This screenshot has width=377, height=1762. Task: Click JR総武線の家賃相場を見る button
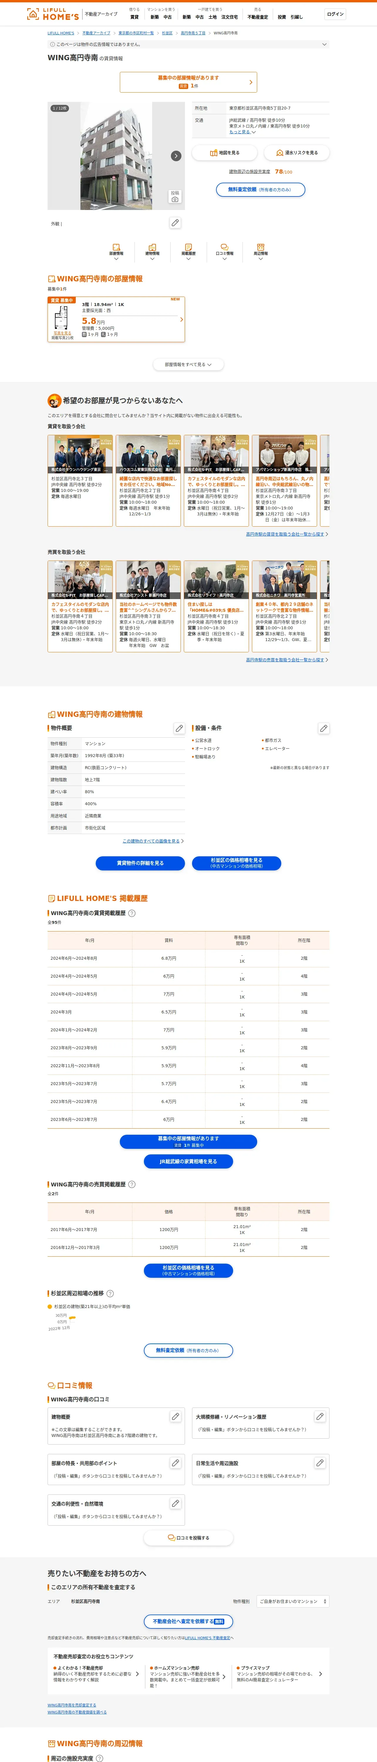tap(188, 1161)
